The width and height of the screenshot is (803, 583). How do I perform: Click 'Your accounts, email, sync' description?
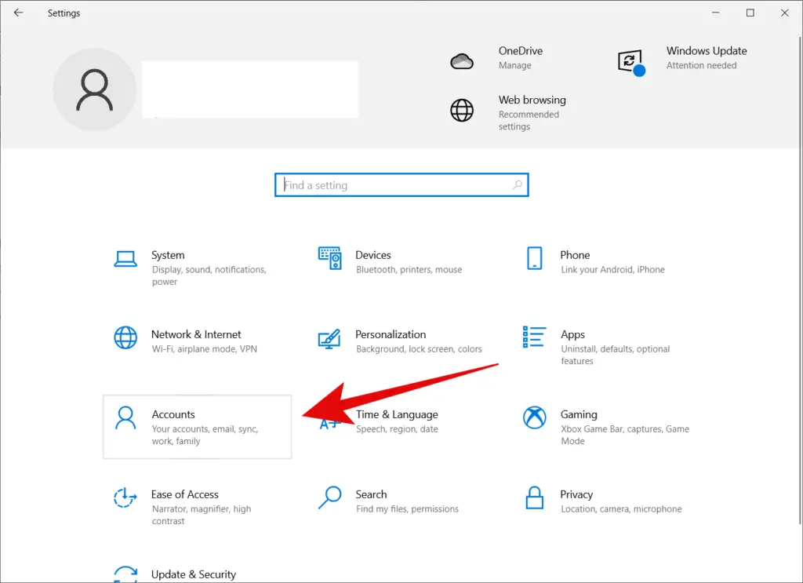205,435
